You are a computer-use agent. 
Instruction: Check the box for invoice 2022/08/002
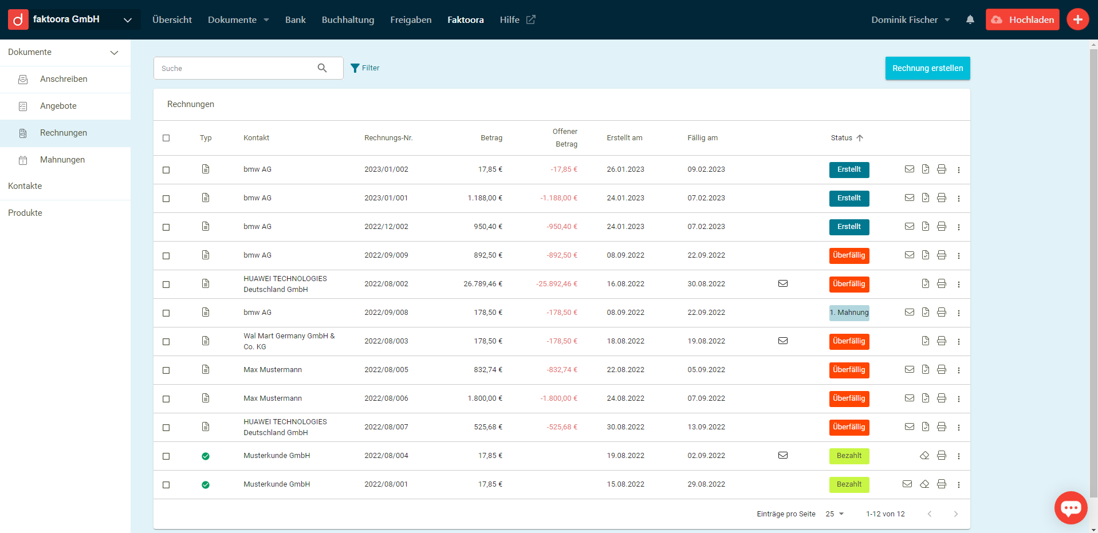point(166,285)
